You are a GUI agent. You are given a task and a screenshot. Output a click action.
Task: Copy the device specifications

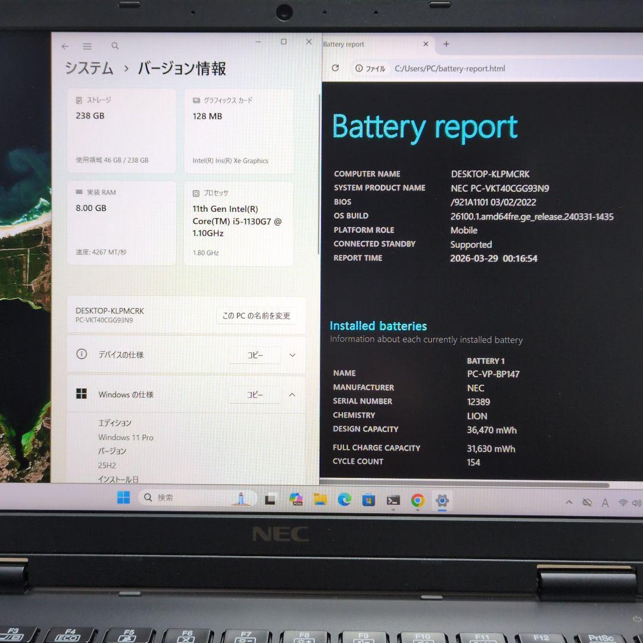point(255,355)
